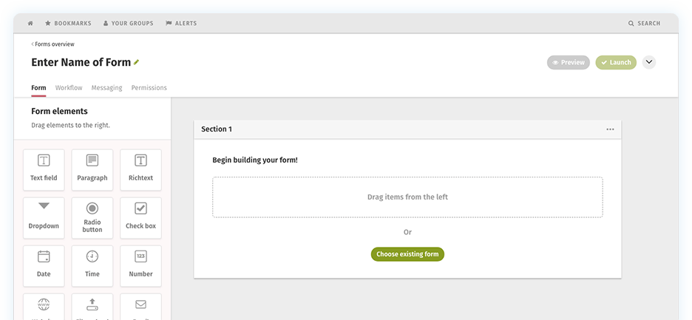Click the Choose existing form button

407,254
